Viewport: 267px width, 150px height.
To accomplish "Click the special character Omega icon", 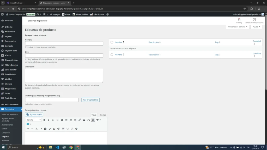I will 54,129.
